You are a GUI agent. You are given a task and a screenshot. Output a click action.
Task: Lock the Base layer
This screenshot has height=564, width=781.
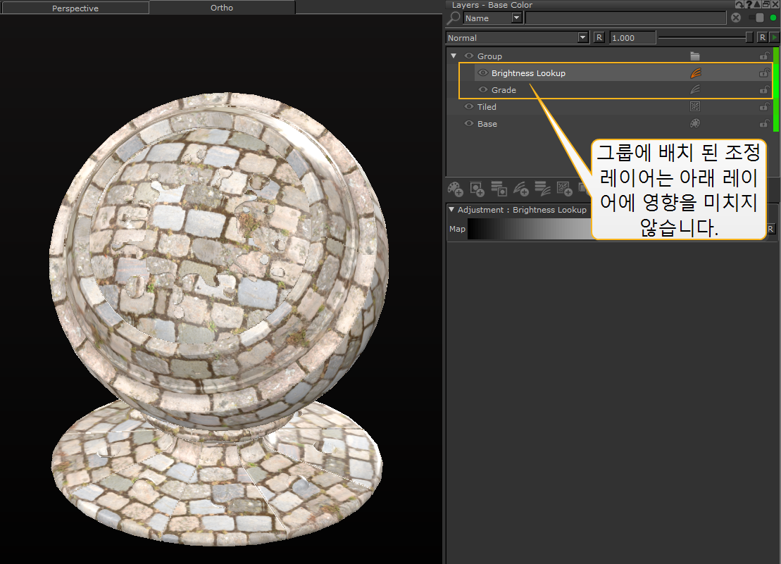click(x=763, y=124)
